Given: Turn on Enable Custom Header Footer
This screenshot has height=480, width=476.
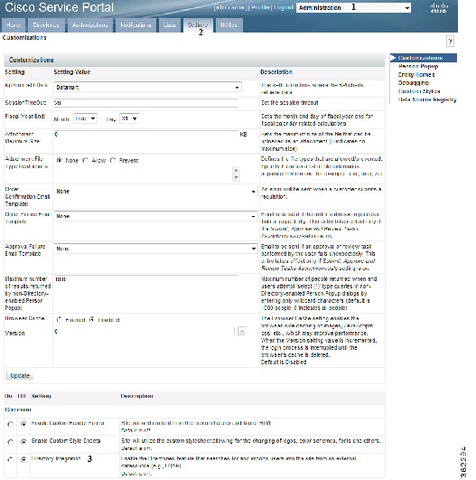Looking at the screenshot, I should (10, 424).
